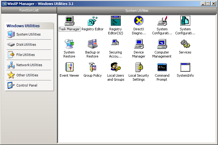
Task: Open Control Panel from sidebar
Action: tap(26, 85)
